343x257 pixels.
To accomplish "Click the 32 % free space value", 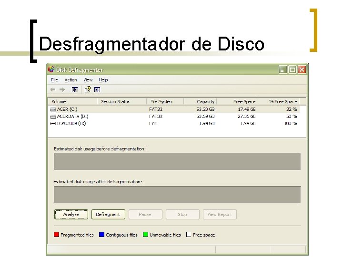I will 292,109.
